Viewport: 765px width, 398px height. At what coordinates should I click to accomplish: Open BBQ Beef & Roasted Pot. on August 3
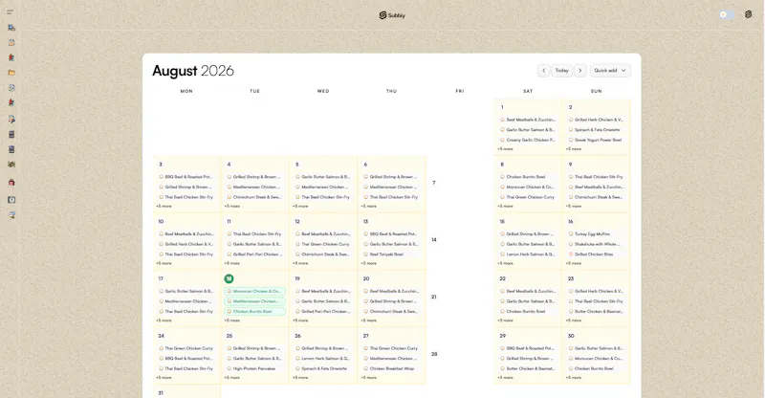click(x=186, y=177)
